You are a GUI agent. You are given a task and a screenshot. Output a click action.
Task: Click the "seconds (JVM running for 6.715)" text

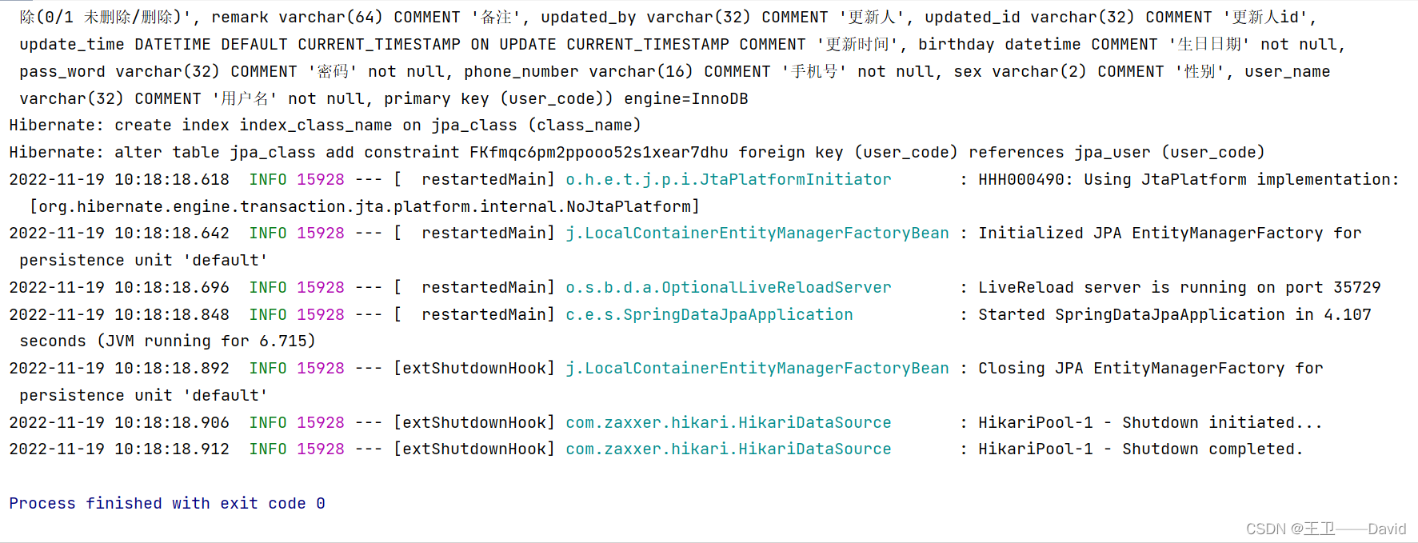pos(167,341)
